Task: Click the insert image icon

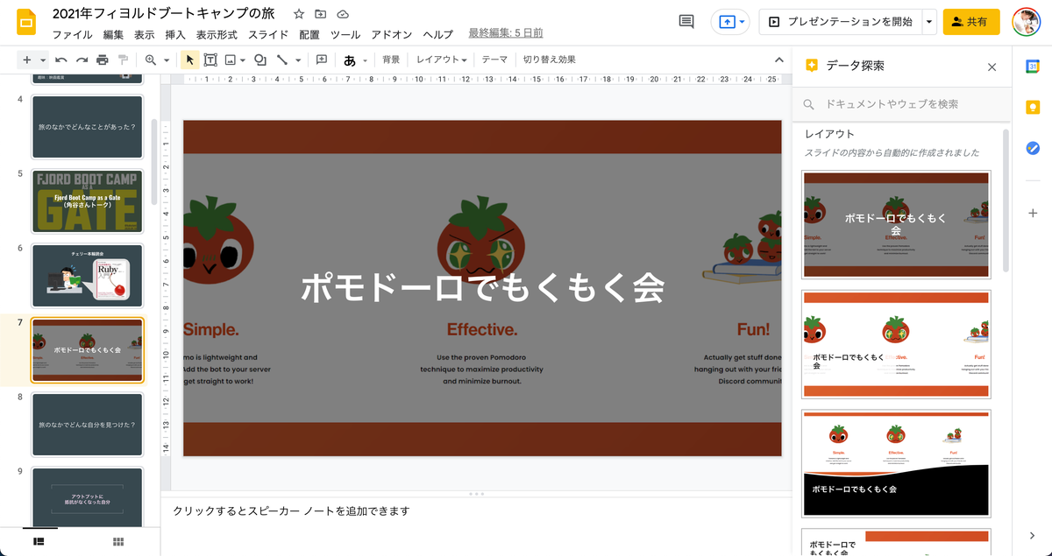Action: coord(231,60)
